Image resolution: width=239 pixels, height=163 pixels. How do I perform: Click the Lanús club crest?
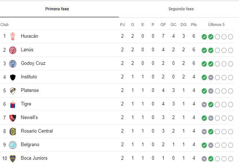[x=13, y=50]
